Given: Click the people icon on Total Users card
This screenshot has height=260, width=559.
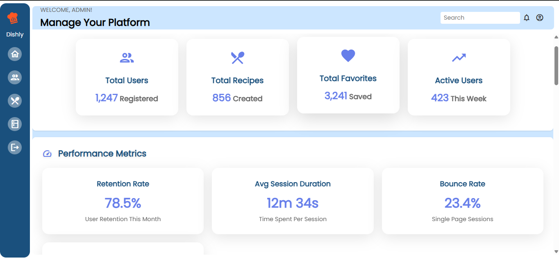Looking at the screenshot, I should 127,57.
